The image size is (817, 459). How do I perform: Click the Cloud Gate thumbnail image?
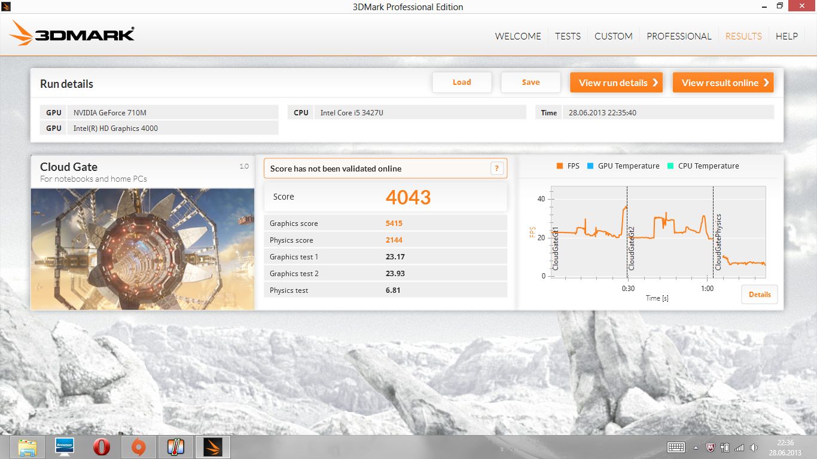142,249
